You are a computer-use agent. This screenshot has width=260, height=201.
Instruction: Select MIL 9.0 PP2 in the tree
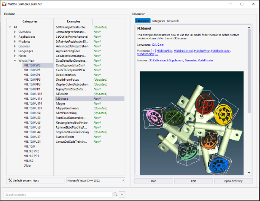coord(31,151)
